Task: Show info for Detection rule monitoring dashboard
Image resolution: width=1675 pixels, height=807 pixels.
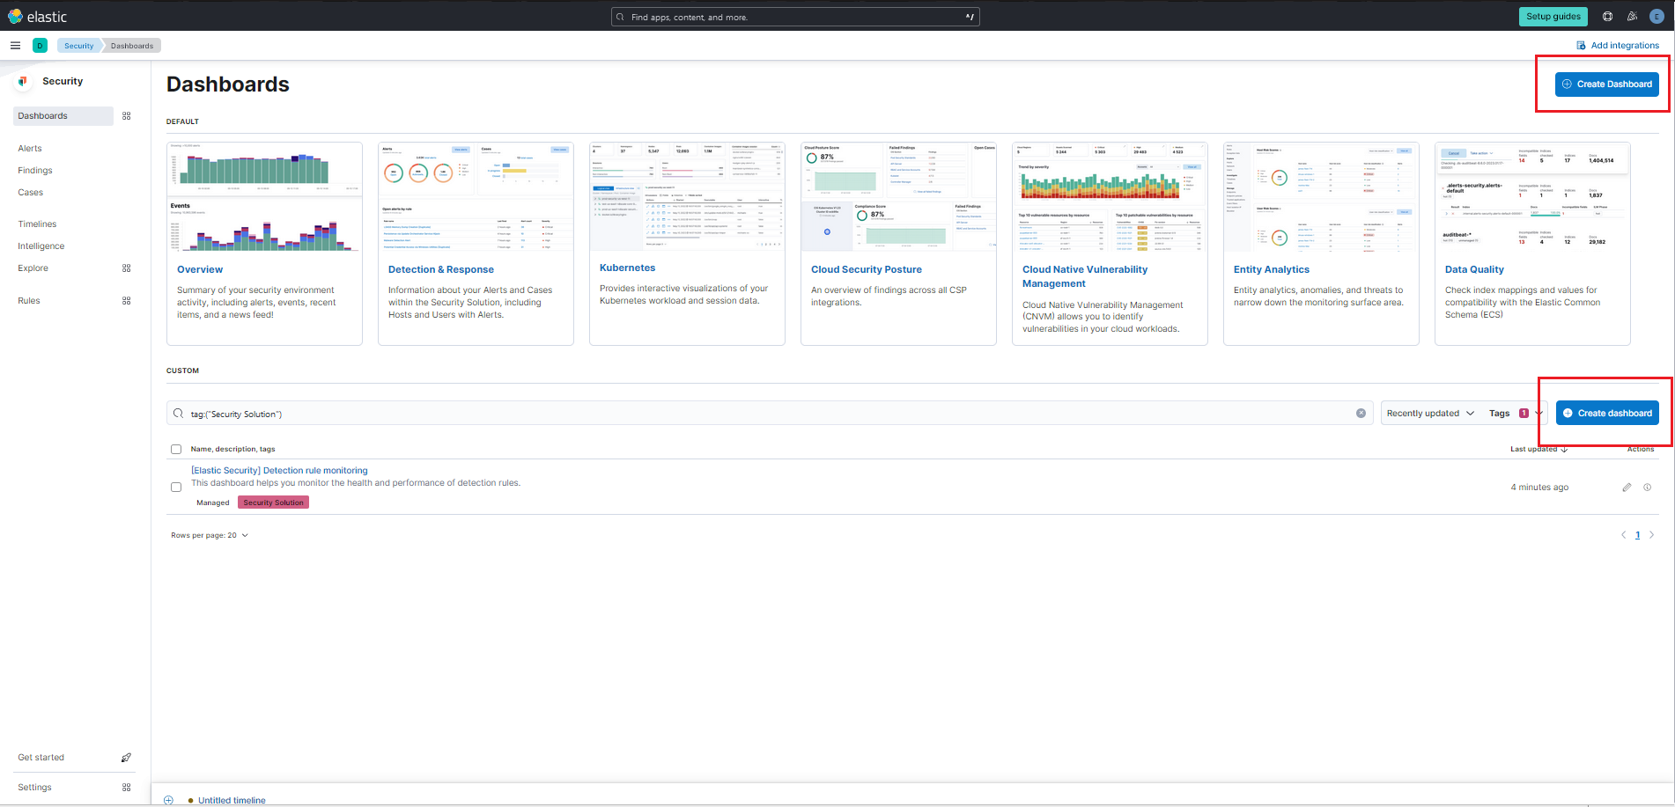Action: point(1647,488)
